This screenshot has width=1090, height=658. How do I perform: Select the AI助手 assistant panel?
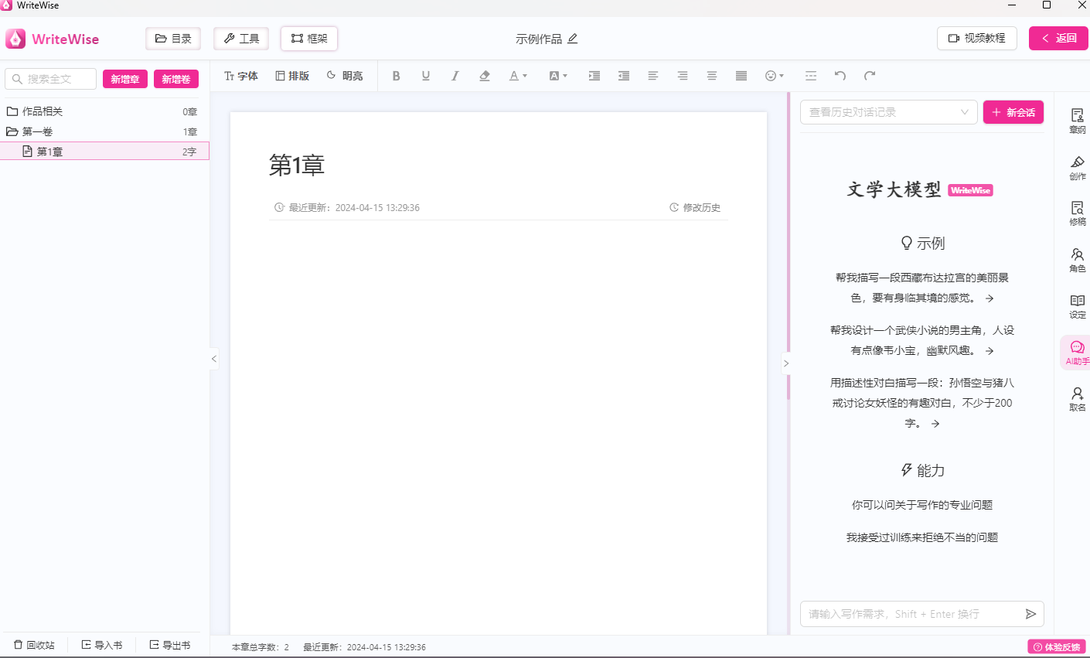[x=1076, y=352]
